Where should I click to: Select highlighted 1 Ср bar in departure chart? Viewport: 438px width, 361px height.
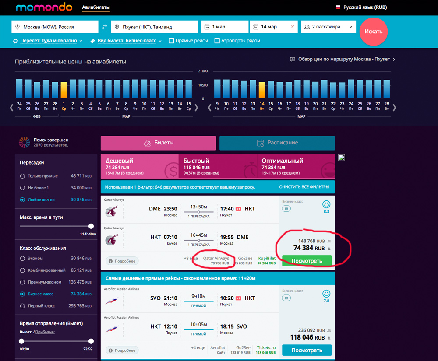click(x=64, y=90)
